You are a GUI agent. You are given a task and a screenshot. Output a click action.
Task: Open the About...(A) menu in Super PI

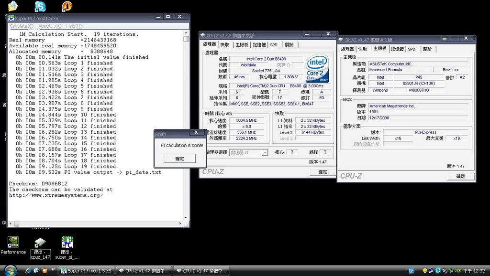[x=50, y=26]
